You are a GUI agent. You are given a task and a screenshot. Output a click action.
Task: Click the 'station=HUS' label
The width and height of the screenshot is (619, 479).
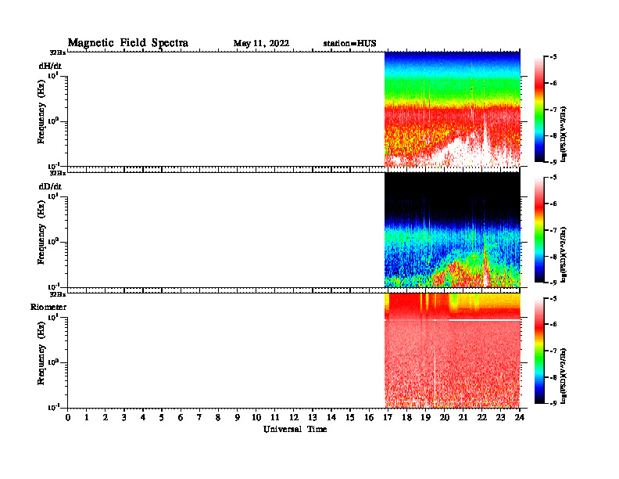tap(349, 44)
